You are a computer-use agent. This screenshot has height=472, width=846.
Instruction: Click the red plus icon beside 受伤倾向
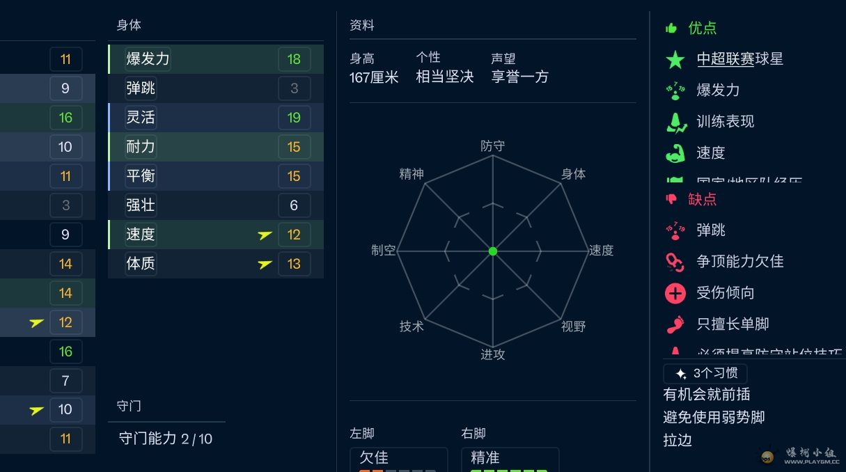(675, 293)
